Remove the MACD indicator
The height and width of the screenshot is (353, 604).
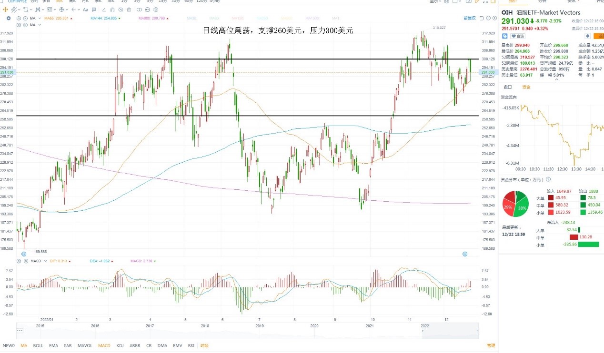pos(26,261)
